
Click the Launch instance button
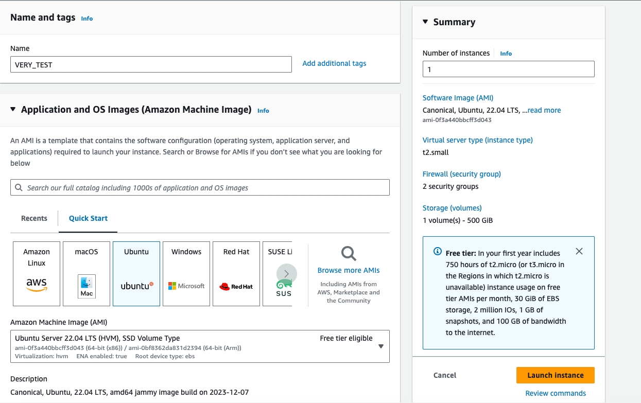coord(555,375)
